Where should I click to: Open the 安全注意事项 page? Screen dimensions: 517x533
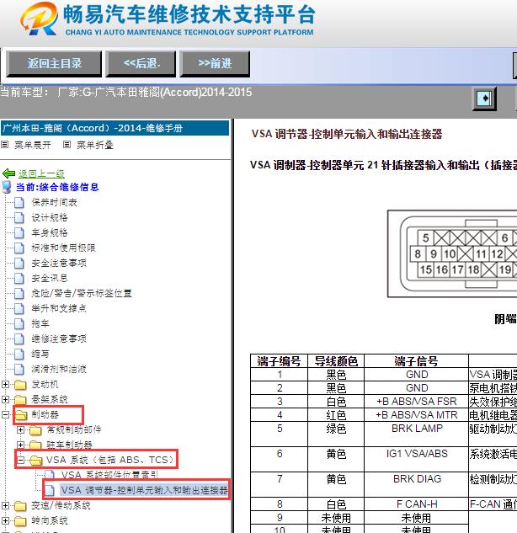[59, 263]
